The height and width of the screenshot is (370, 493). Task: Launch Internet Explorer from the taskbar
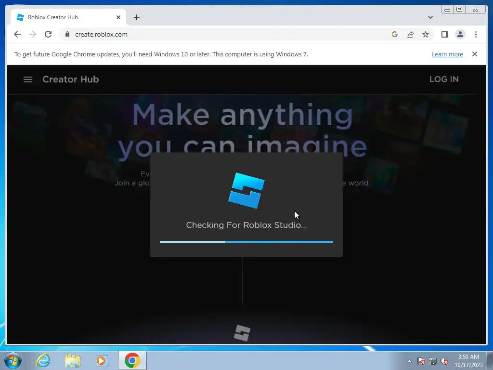coord(43,360)
